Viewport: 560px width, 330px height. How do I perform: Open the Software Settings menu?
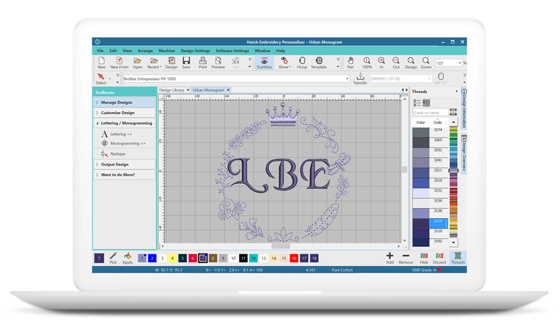coord(232,51)
